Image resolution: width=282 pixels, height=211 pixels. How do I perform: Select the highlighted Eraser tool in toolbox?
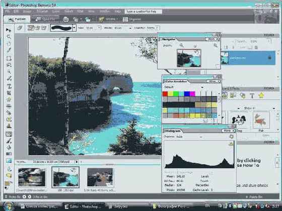point(9,134)
